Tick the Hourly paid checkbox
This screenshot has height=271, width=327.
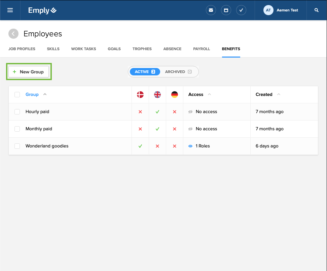[x=17, y=112]
